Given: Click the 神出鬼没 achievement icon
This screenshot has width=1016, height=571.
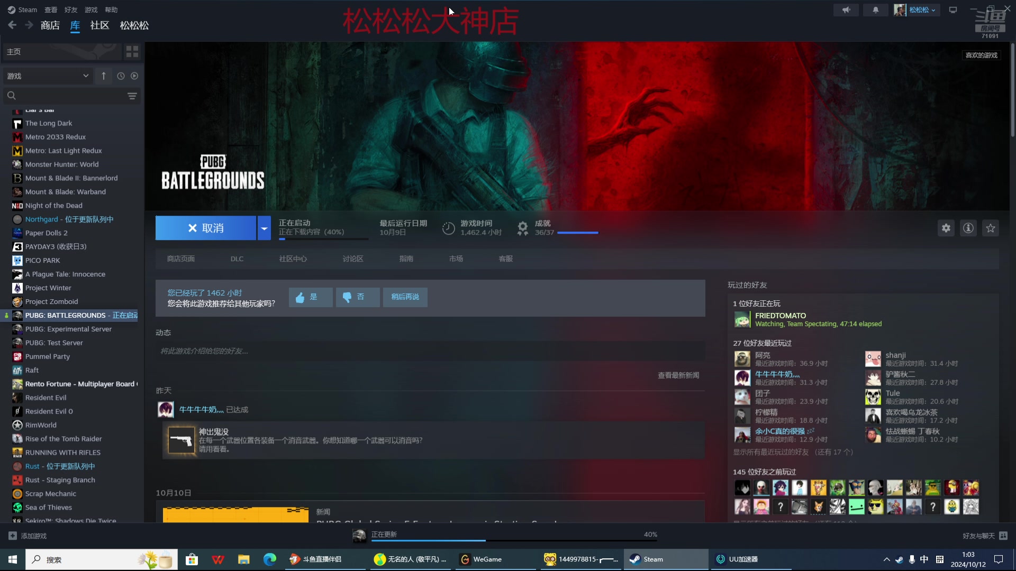Looking at the screenshot, I should [x=182, y=440].
